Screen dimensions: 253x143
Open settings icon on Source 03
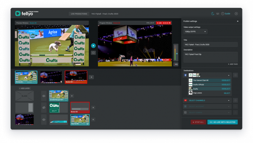pos(87,124)
